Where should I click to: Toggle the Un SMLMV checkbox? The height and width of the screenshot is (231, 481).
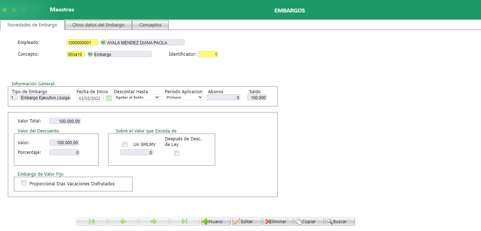click(x=125, y=145)
